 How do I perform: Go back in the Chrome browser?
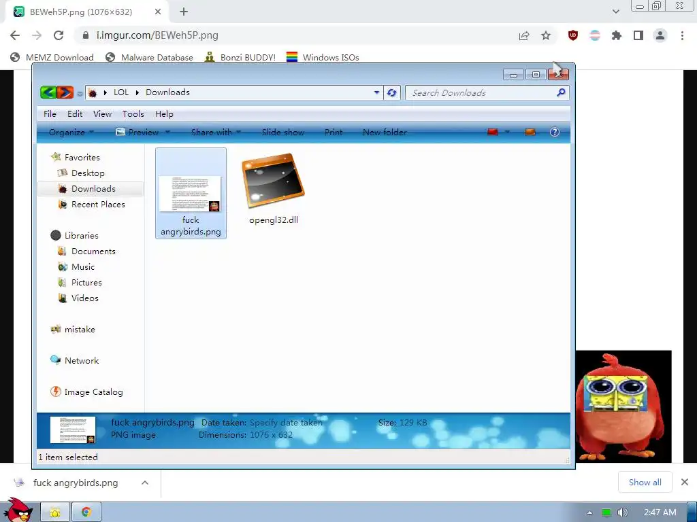point(15,35)
